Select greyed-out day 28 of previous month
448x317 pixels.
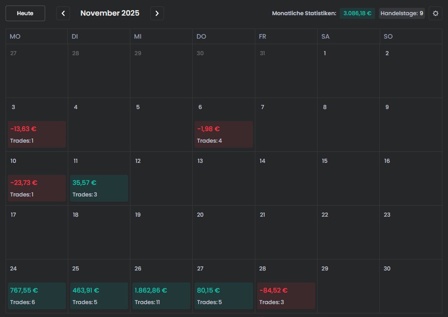pyautogui.click(x=99, y=71)
